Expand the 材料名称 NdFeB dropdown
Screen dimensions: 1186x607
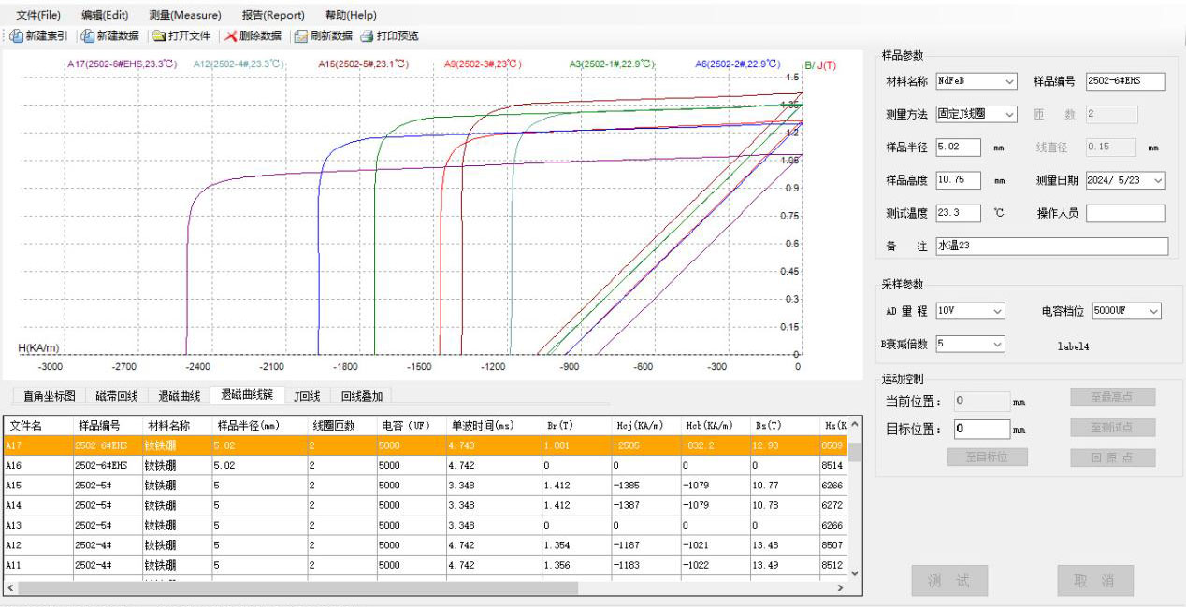(x=1010, y=82)
